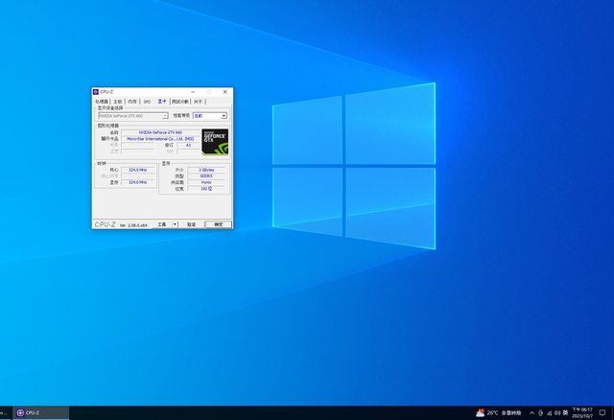Select the SPD tab
Image resolution: width=614 pixels, height=420 pixels.
point(147,101)
